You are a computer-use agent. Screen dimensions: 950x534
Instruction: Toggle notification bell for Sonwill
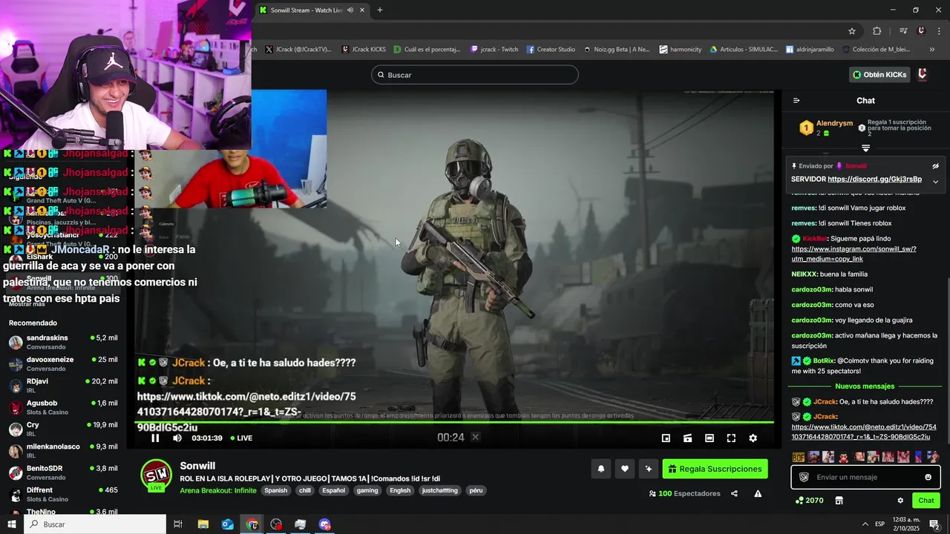(x=601, y=469)
